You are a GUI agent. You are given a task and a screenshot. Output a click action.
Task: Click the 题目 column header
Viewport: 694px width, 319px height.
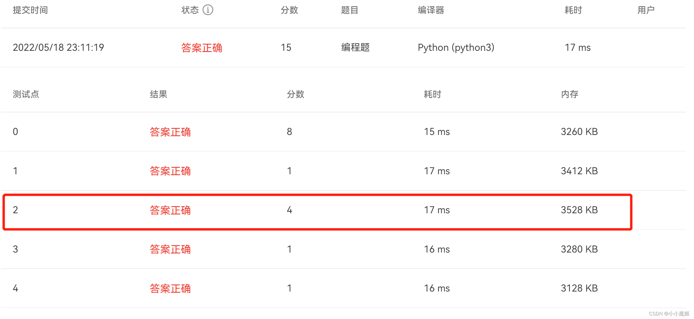(x=348, y=10)
